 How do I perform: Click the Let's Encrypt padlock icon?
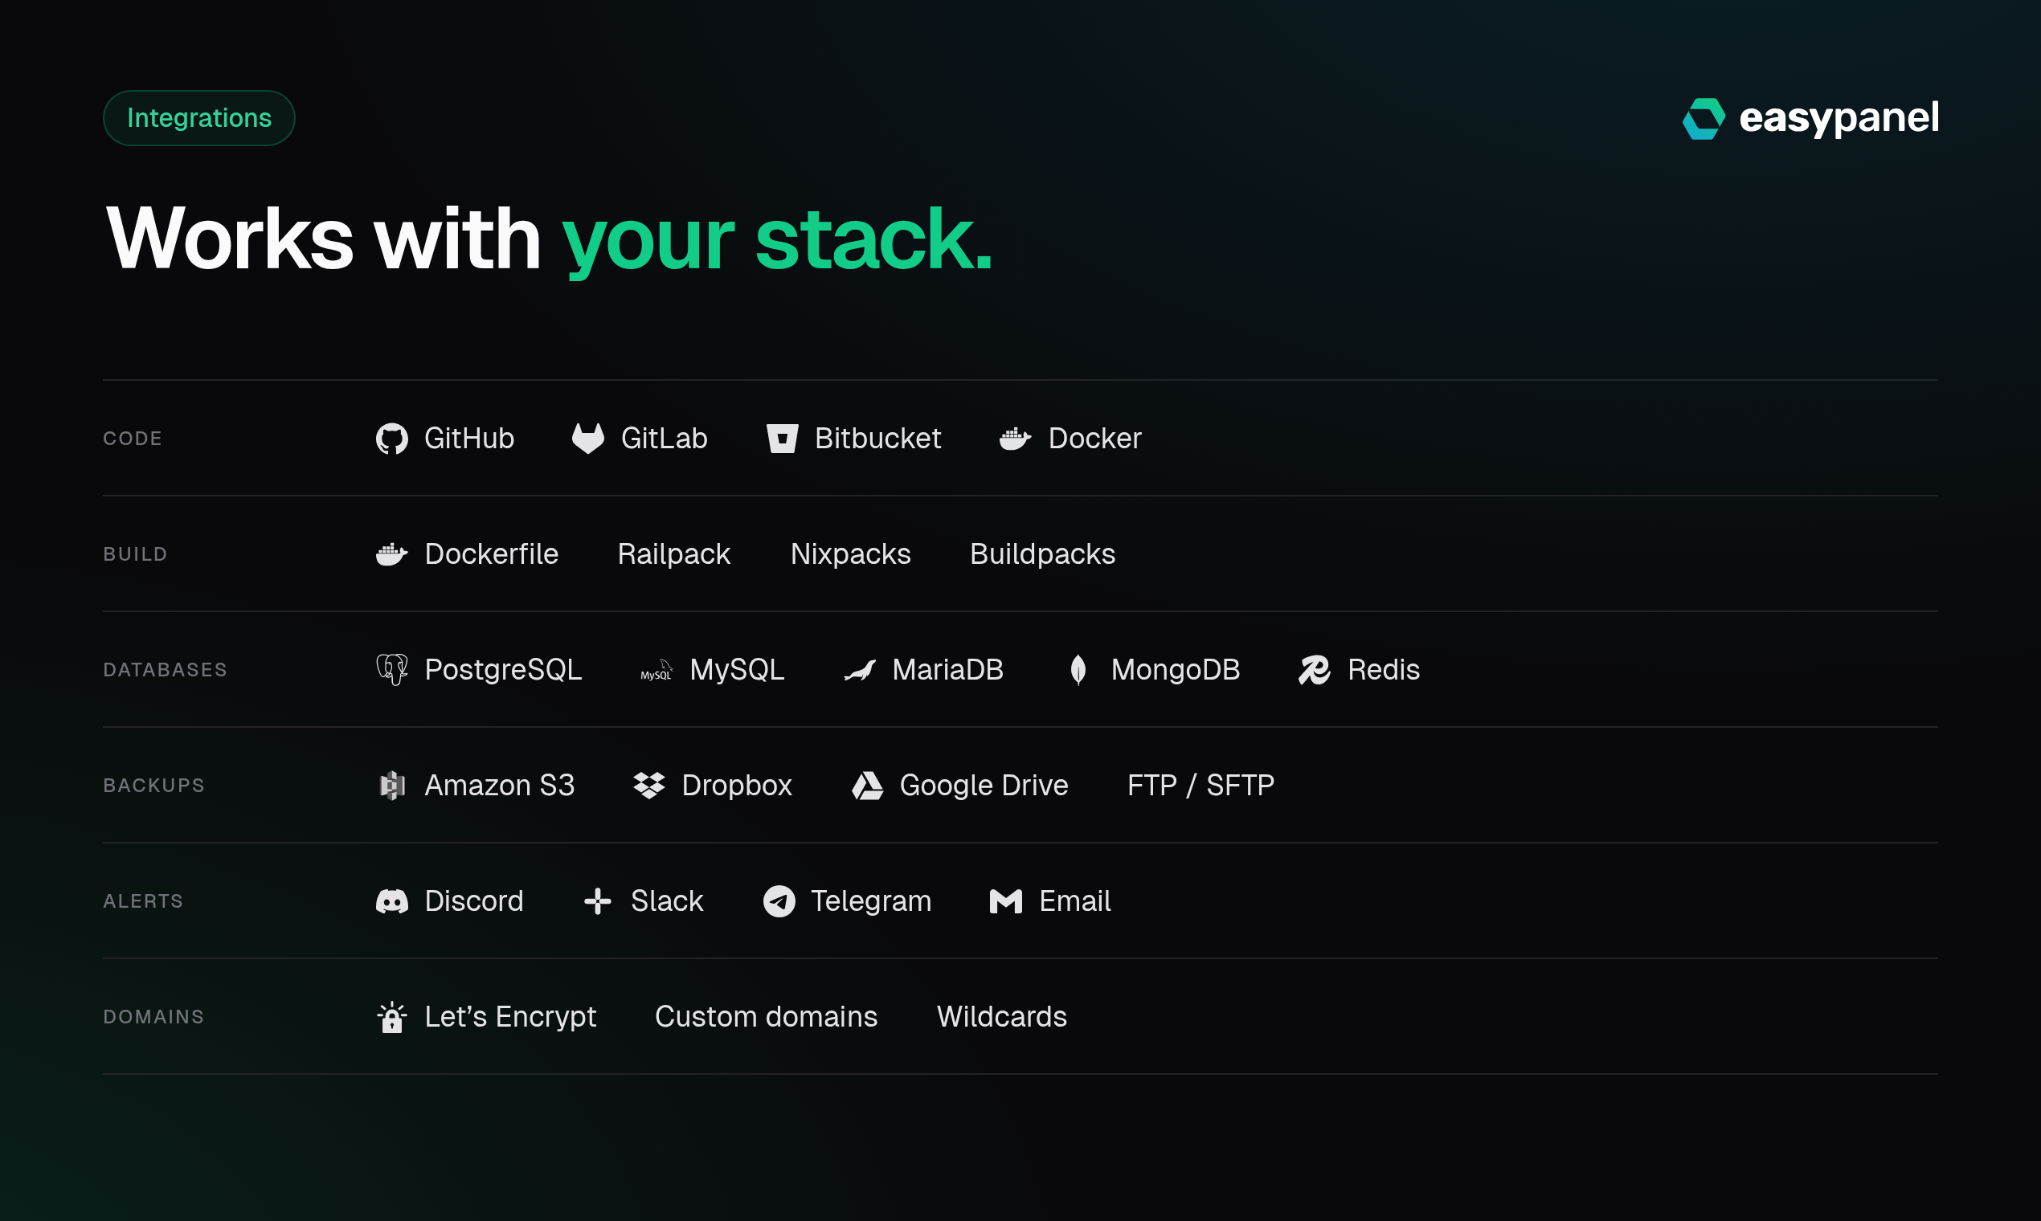[x=392, y=1017]
